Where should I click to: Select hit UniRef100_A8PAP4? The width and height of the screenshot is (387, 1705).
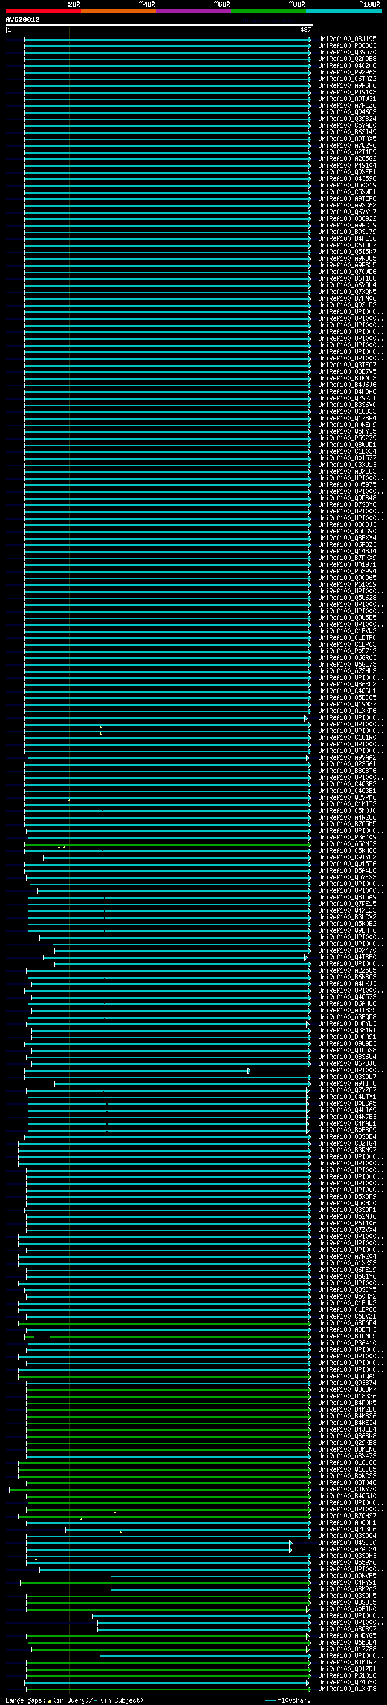(x=347, y=1323)
